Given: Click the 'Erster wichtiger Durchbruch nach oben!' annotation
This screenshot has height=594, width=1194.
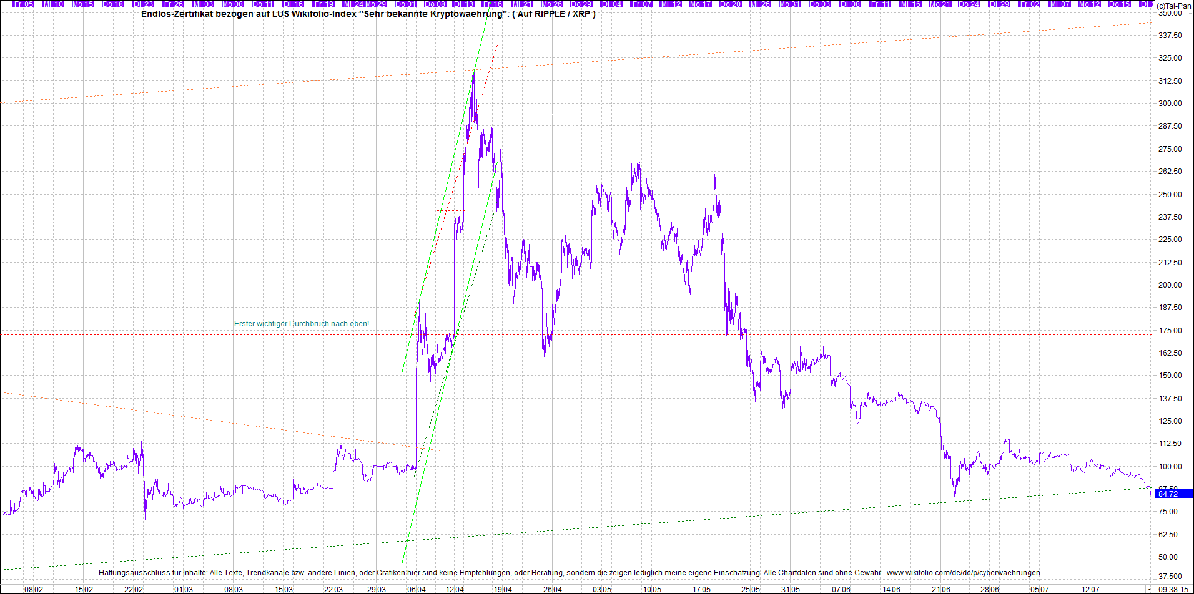Looking at the screenshot, I should point(302,324).
